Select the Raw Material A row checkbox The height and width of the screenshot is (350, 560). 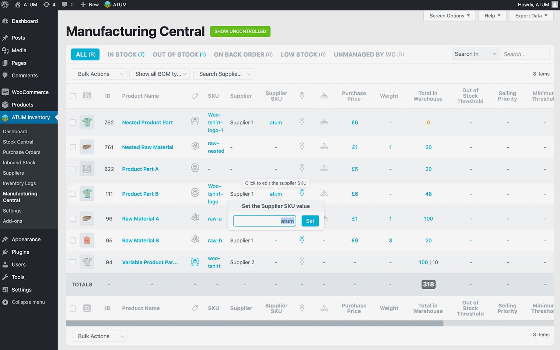click(x=73, y=218)
